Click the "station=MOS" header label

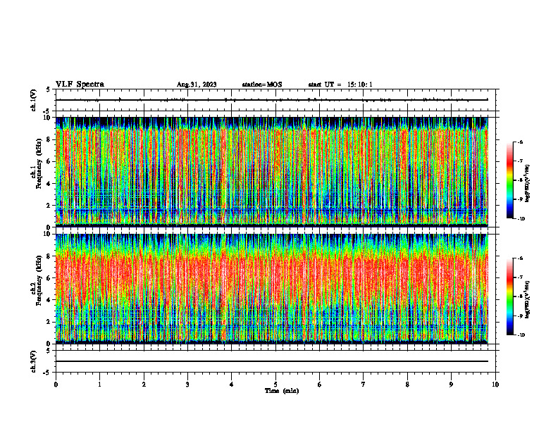[x=262, y=85]
